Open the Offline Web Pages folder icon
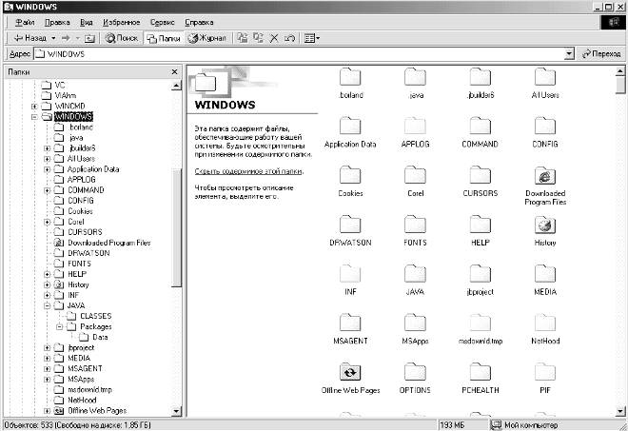This screenshot has width=628, height=431. (x=350, y=372)
